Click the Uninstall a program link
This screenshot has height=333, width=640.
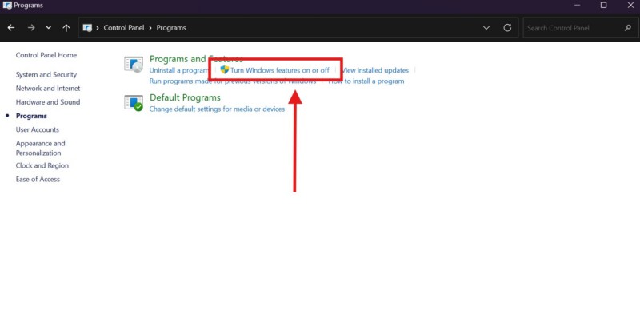pyautogui.click(x=178, y=70)
